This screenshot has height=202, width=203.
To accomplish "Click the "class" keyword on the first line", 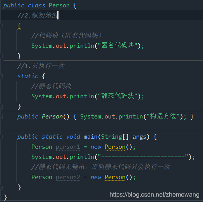I will (x=36, y=5).
